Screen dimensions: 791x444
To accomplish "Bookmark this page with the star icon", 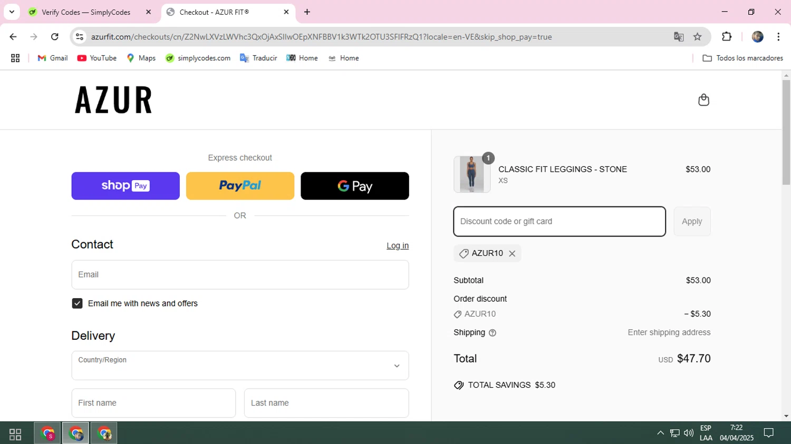I will pyautogui.click(x=698, y=37).
